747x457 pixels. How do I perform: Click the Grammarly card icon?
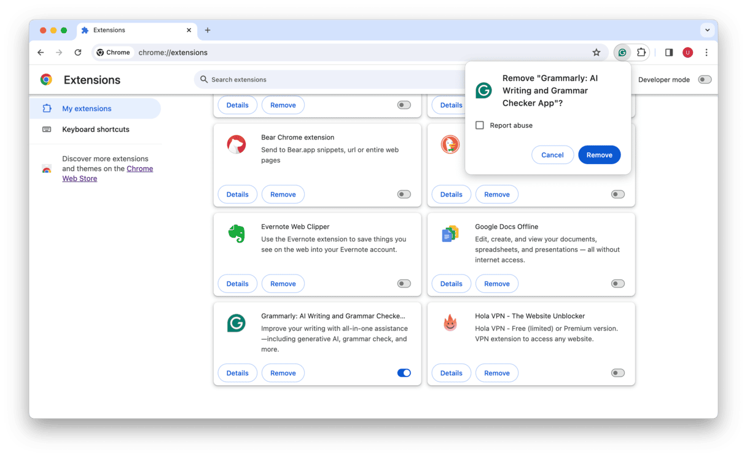point(237,323)
